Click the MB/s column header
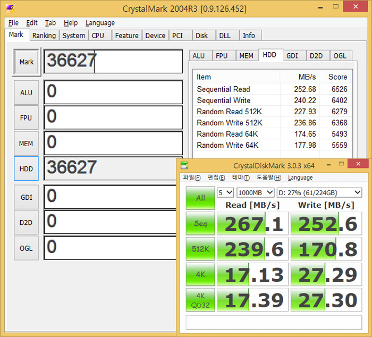The image size is (372, 337). [x=300, y=77]
